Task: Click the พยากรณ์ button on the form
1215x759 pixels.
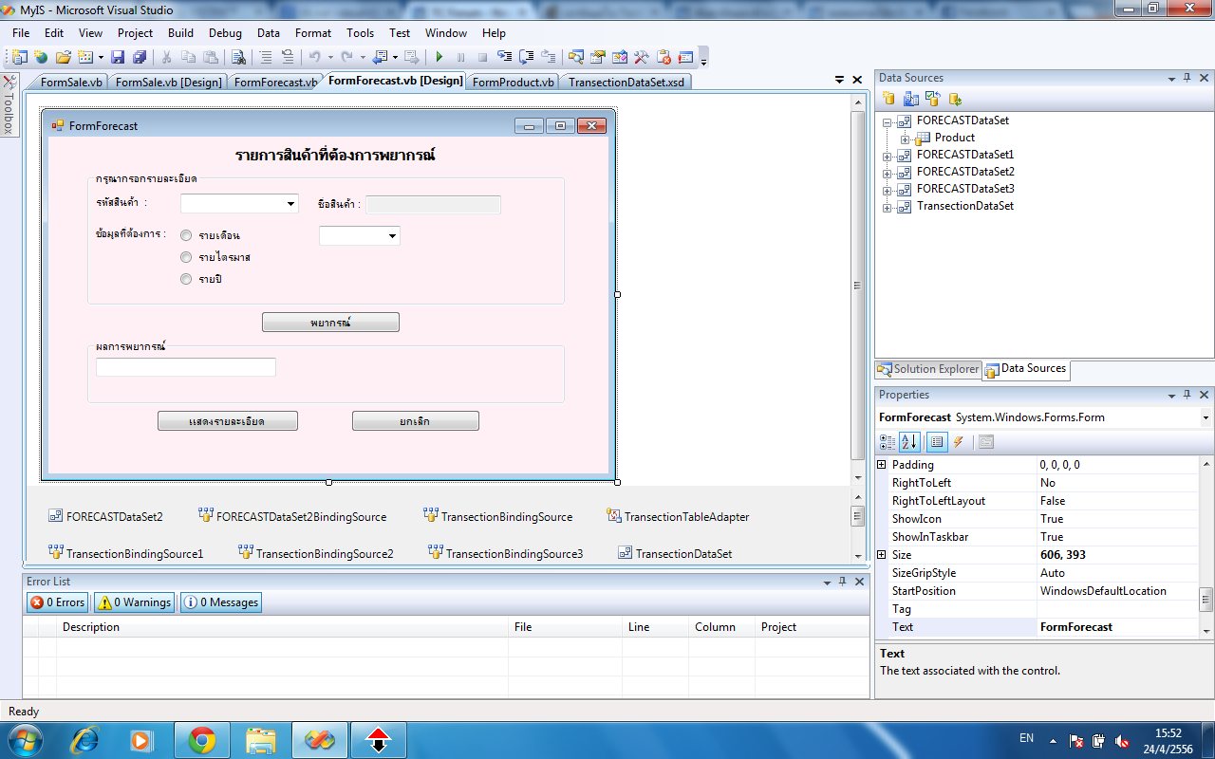Action: click(330, 323)
